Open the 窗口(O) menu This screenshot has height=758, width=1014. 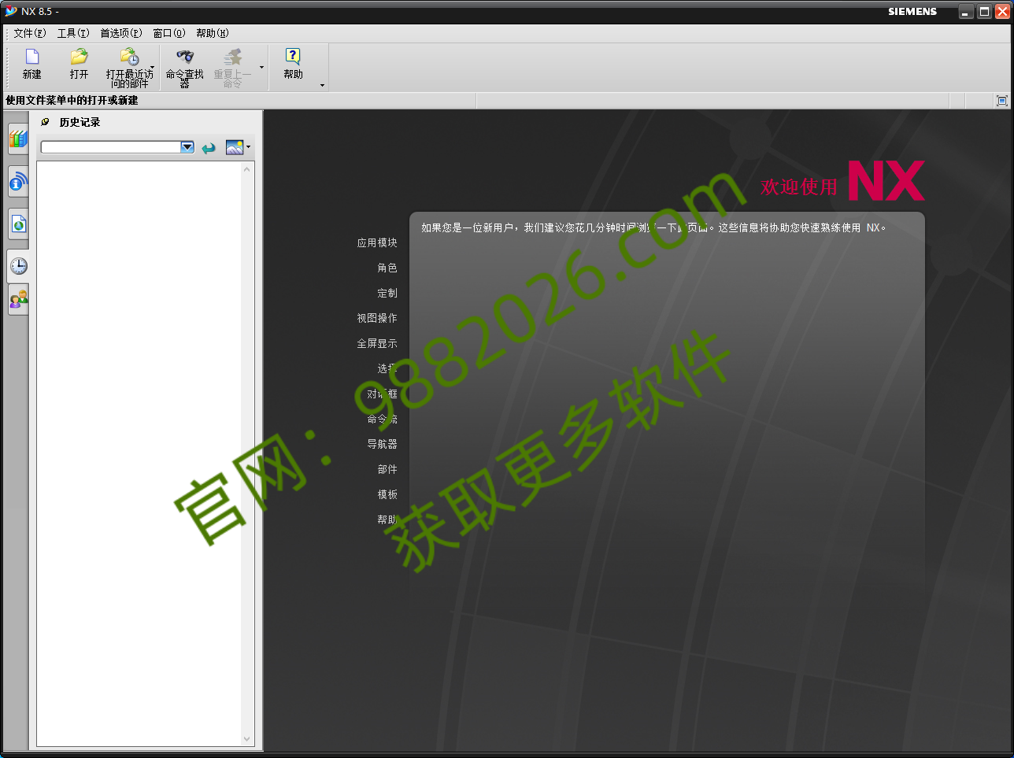[x=169, y=33]
